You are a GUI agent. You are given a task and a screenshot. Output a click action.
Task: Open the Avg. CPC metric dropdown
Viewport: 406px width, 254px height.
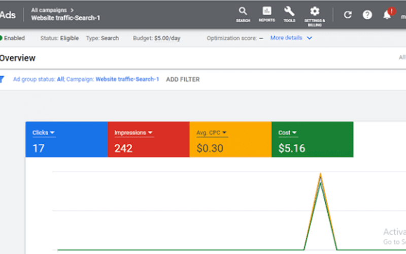(212, 133)
